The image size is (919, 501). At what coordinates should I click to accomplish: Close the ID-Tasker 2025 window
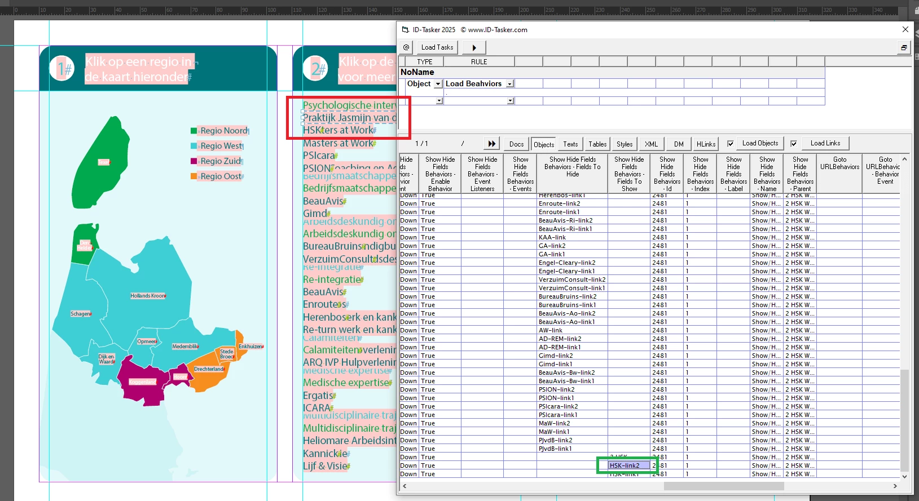[905, 29]
